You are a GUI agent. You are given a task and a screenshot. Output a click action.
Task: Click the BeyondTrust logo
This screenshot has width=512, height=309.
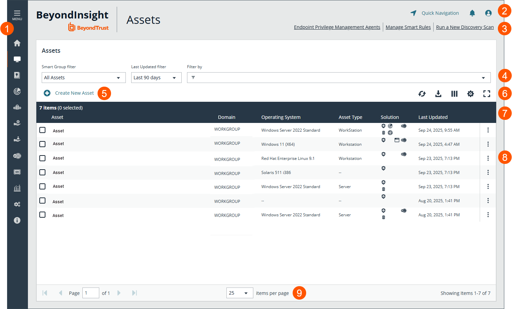click(x=88, y=27)
